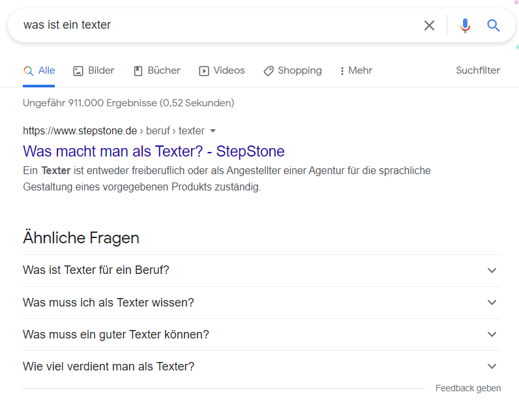The image size is (519, 405).
Task: Expand 'Wie viel verdient man als Texter?'
Action: coord(261,367)
